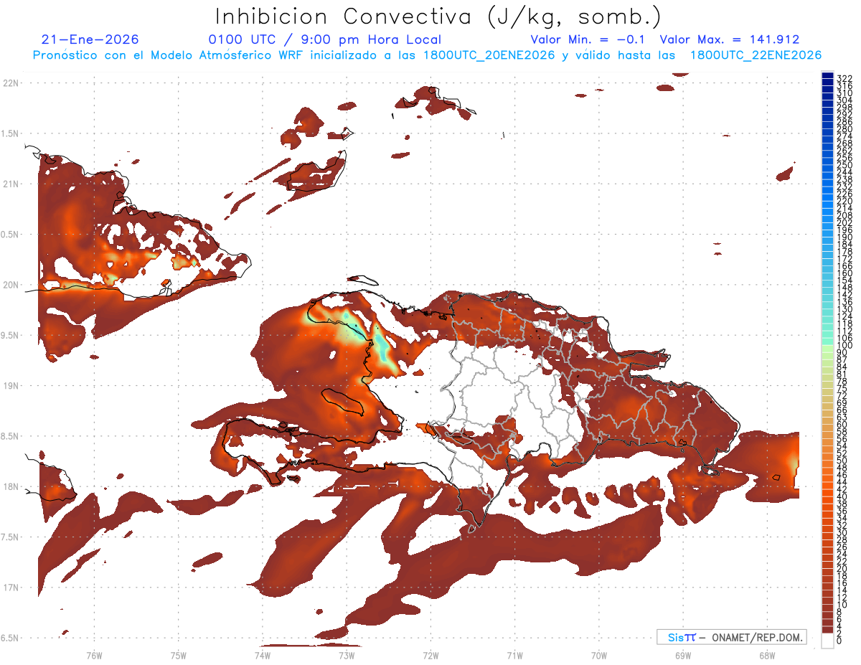Click the date label '21-Ene-2026'
861x665 pixels.
[x=90, y=39]
